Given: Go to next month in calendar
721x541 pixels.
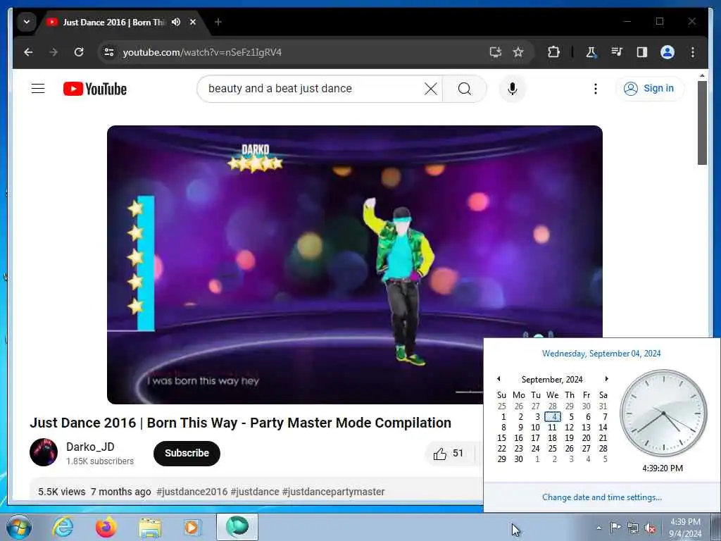Looking at the screenshot, I should (x=606, y=379).
